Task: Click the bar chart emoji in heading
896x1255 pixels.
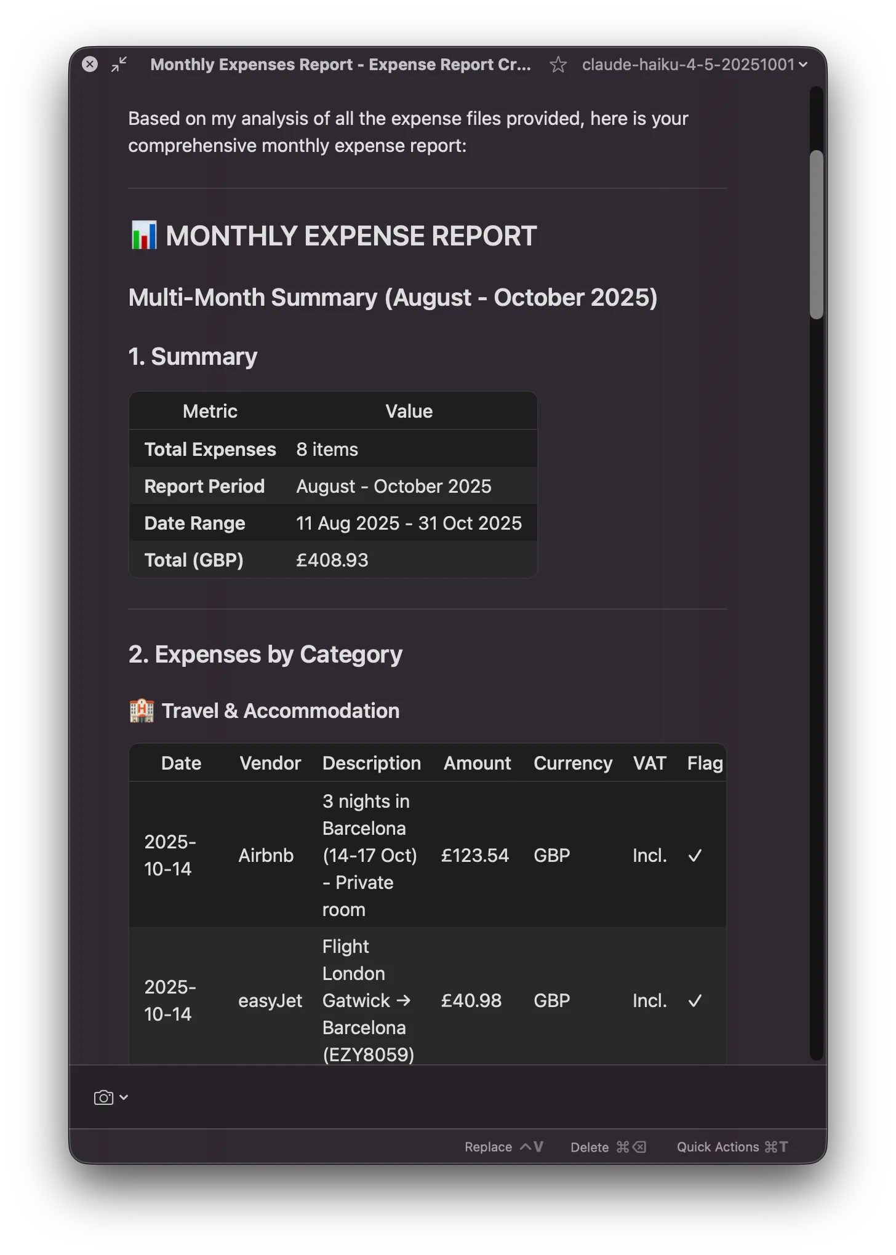Action: tap(143, 236)
